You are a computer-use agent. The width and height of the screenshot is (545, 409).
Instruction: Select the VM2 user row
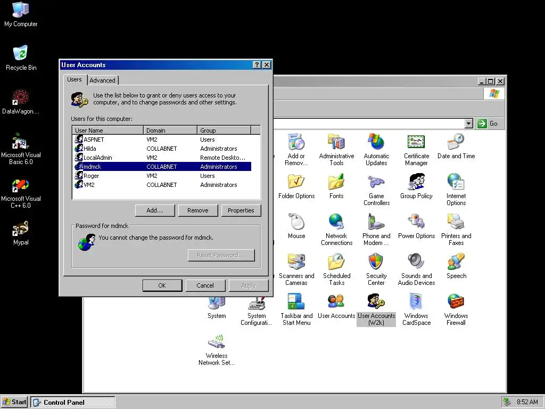click(163, 185)
